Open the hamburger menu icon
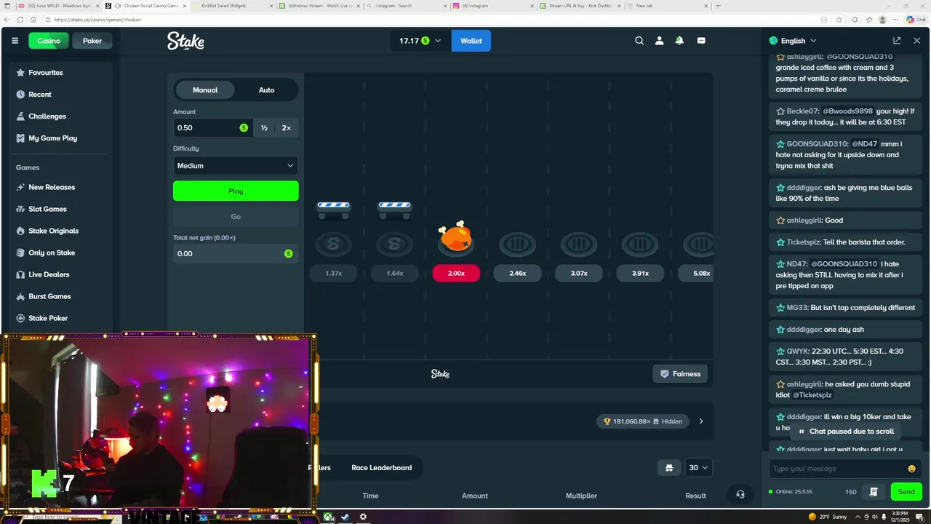The image size is (931, 524). pyautogui.click(x=15, y=41)
